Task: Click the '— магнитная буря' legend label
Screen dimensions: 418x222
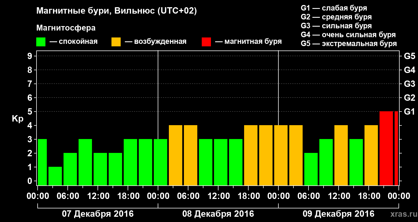Action: 249,42
